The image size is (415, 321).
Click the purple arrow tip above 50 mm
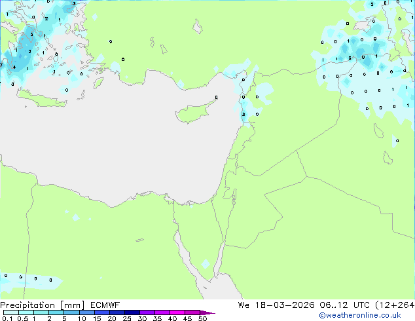207,312
